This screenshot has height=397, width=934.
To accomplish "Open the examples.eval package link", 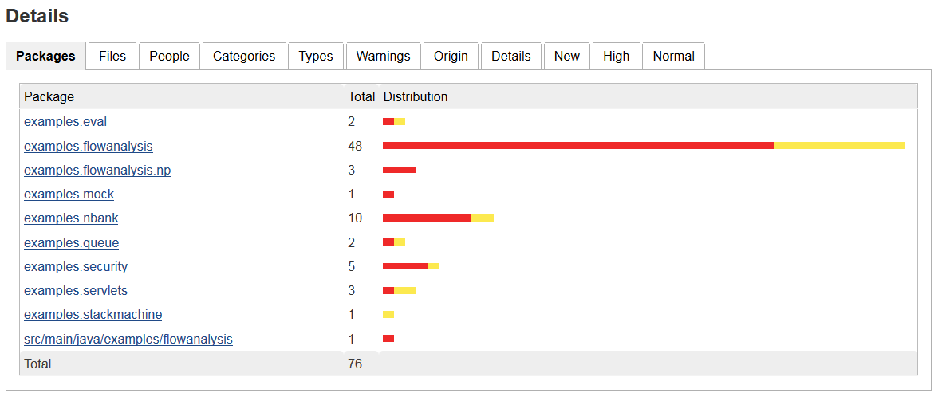I will (65, 121).
